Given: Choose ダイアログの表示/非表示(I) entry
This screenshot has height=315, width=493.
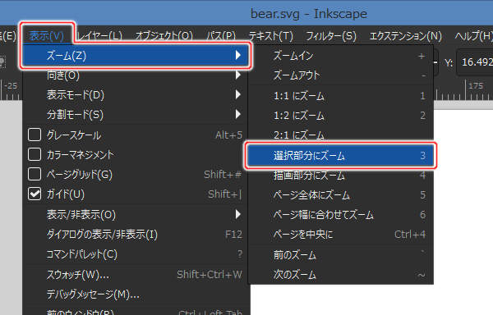Looking at the screenshot, I should (x=136, y=235).
